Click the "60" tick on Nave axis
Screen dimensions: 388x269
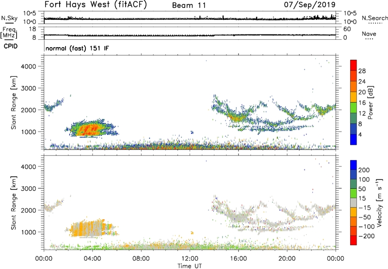[x=347, y=29]
